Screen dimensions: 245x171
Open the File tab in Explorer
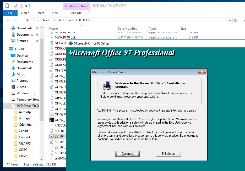point(10,13)
